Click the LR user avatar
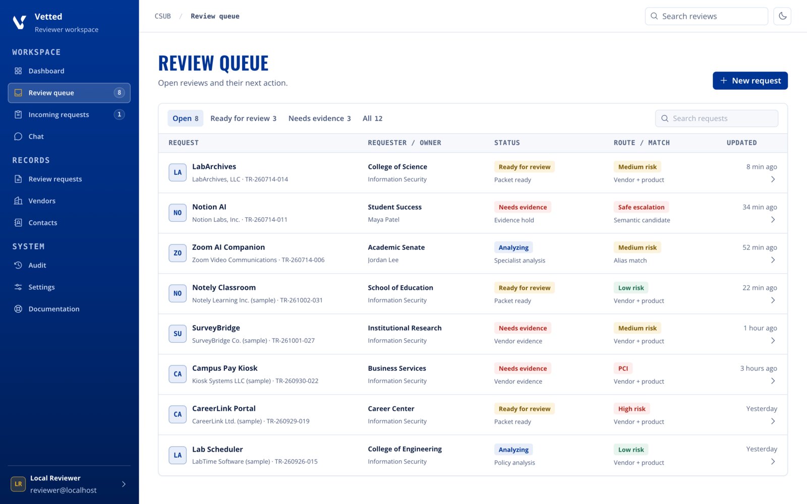This screenshot has height=504, width=807. (18, 484)
